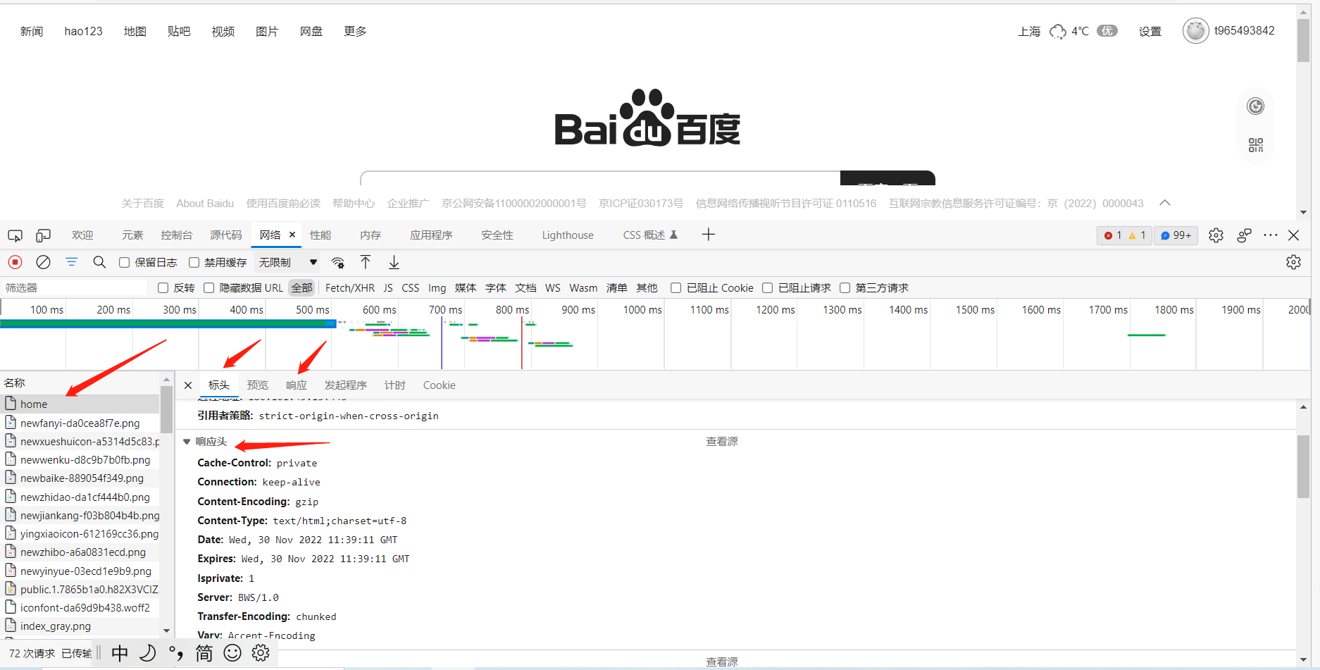Screen dimensions: 1320x670
Task: Check the 隐藏数据 URL checkbox
Action: 208,287
